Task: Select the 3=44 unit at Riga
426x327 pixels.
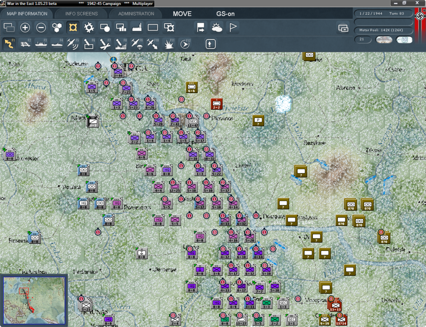Action: coord(118,72)
